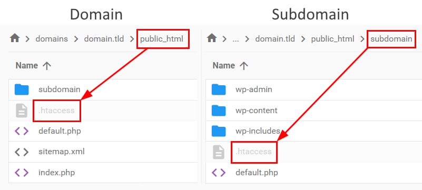The image size is (422, 190).
Task: Select subdomain breadcrumb in right panel
Action: pyautogui.click(x=391, y=39)
